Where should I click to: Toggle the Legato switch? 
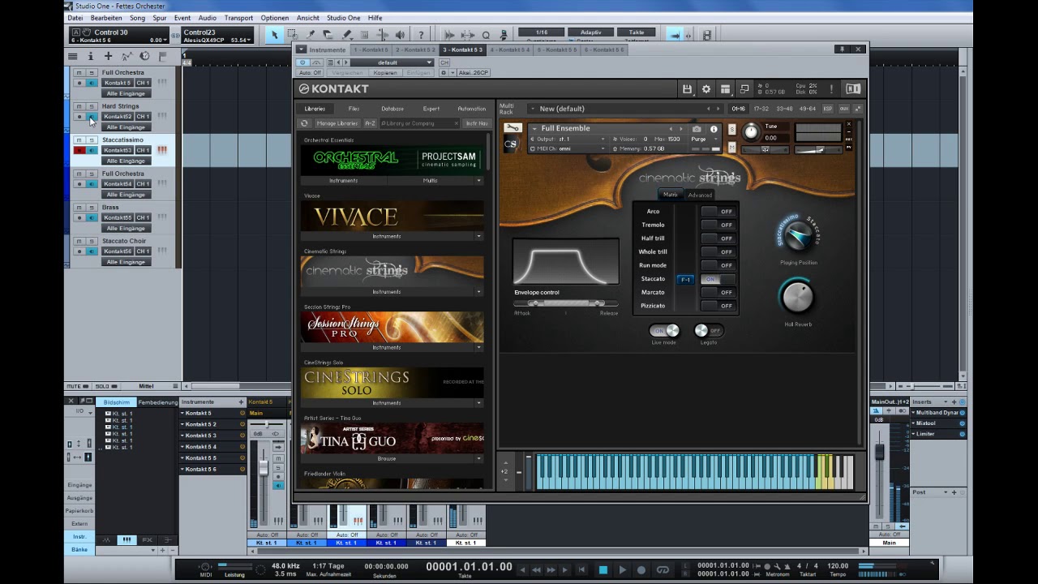click(709, 331)
